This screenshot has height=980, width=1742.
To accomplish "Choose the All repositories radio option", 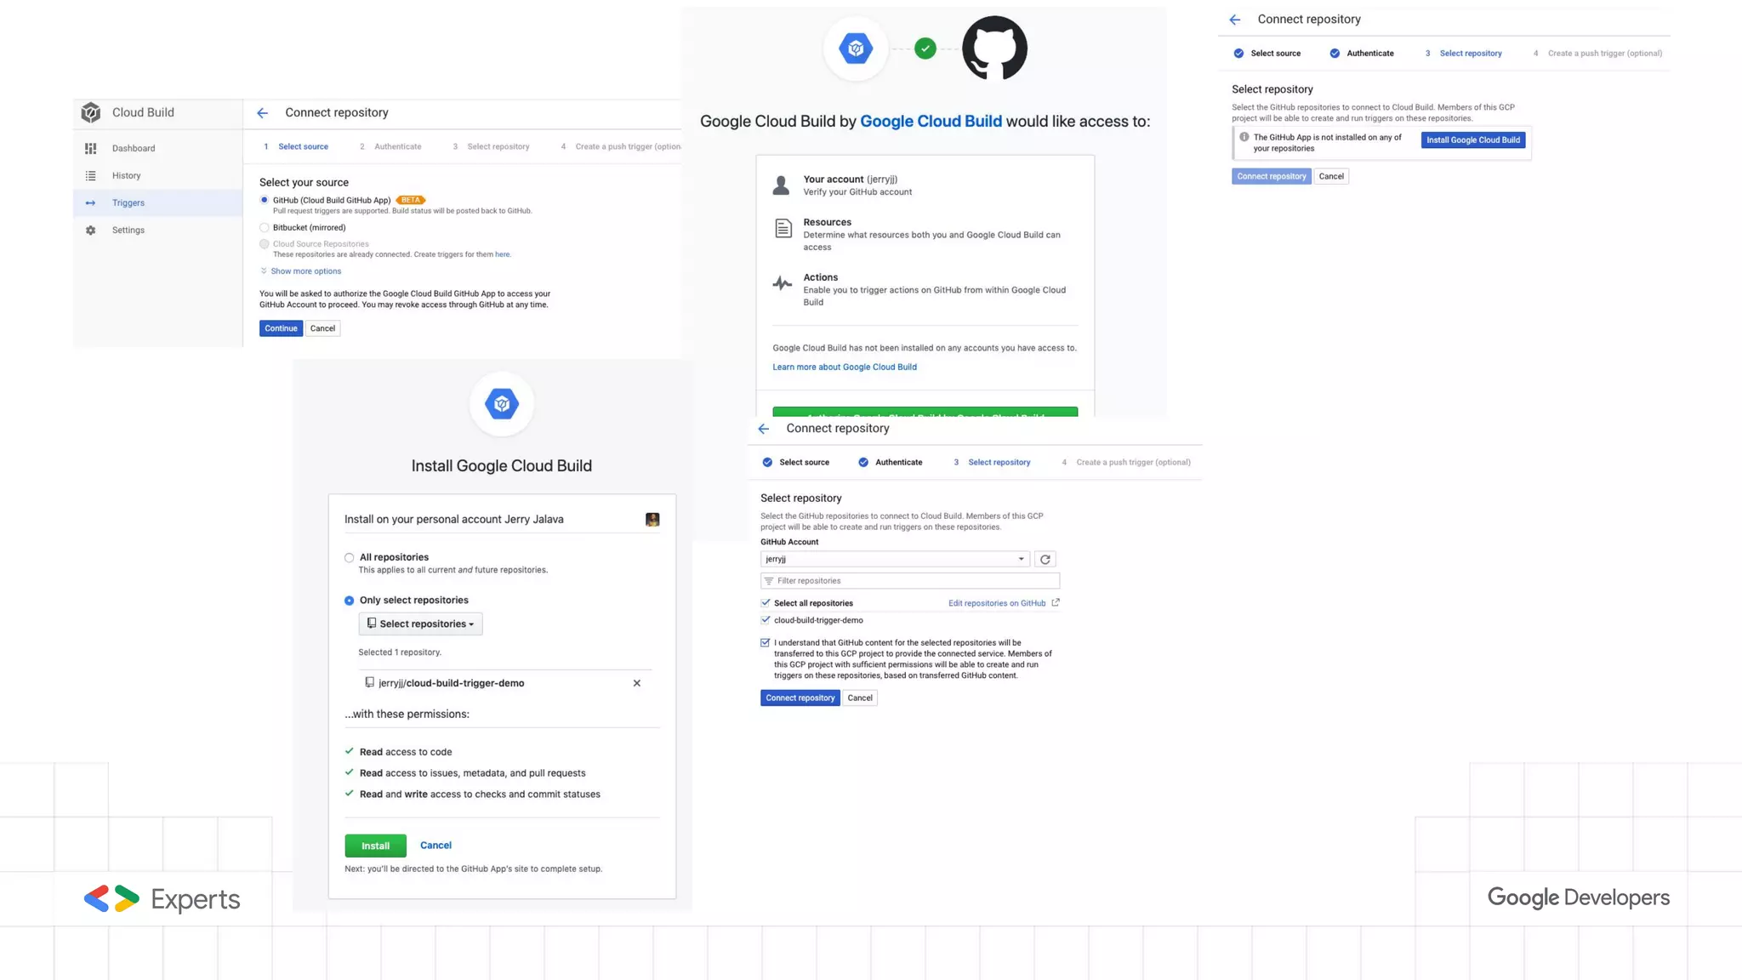I will [350, 558].
